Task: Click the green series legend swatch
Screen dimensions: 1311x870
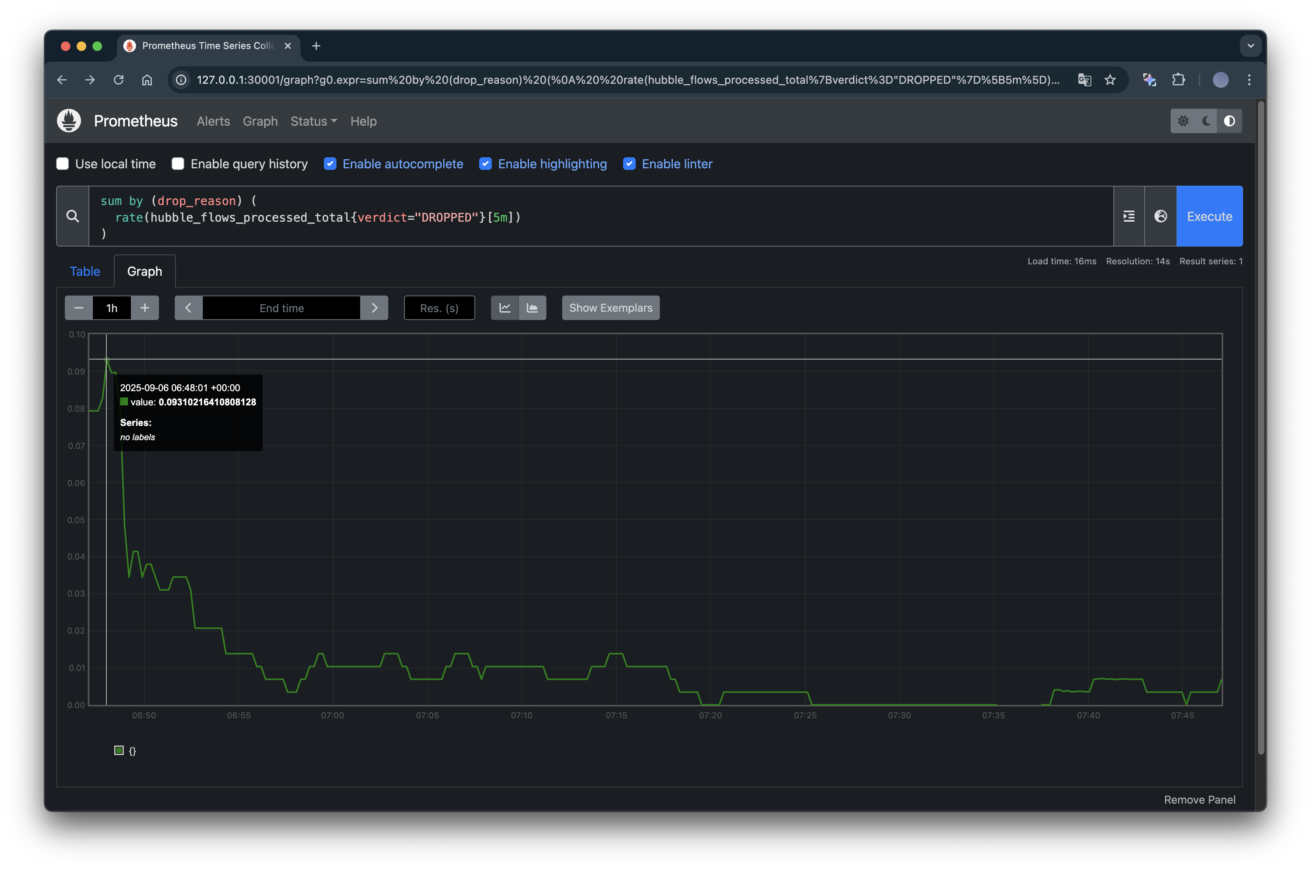Action: tap(119, 750)
